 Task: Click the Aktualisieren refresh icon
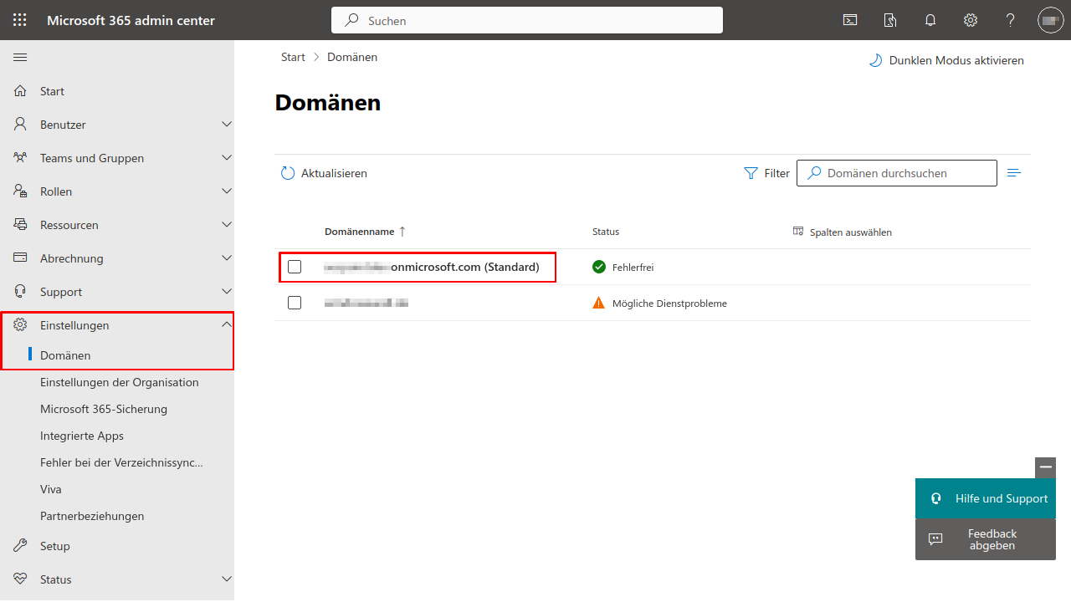click(288, 173)
